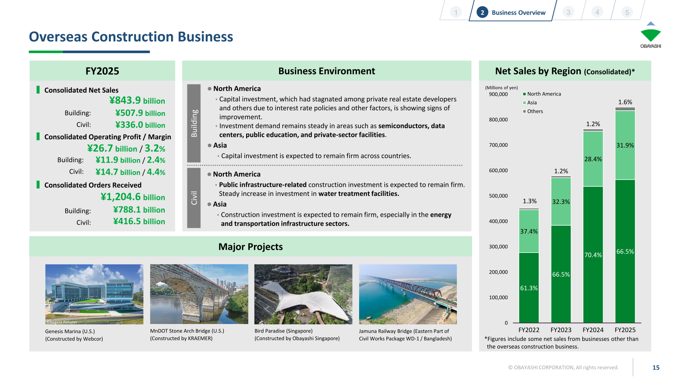Click the FY2024 axis label
680x382 pixels.
(593, 330)
